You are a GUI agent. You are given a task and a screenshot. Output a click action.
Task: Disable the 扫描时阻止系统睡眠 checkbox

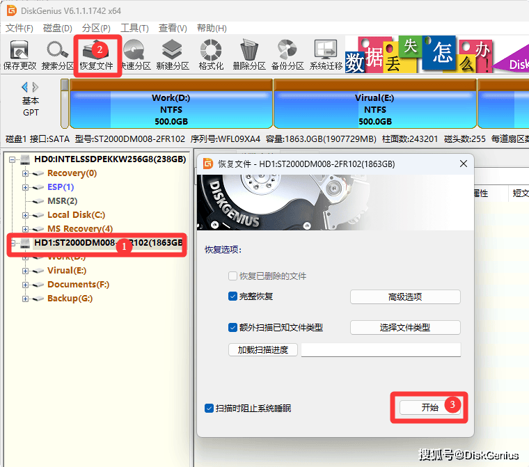(x=210, y=408)
